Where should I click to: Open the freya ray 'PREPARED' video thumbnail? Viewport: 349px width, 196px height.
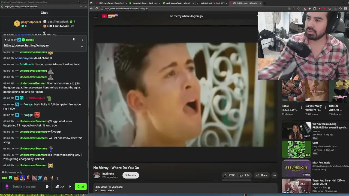[296, 130]
